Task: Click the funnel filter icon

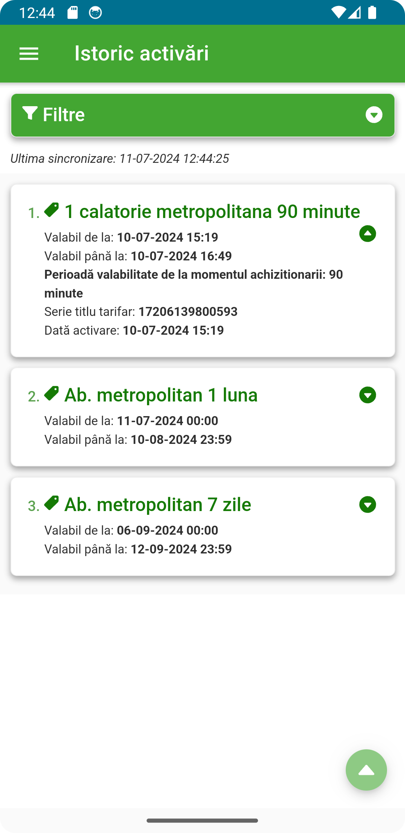Action: (x=30, y=113)
